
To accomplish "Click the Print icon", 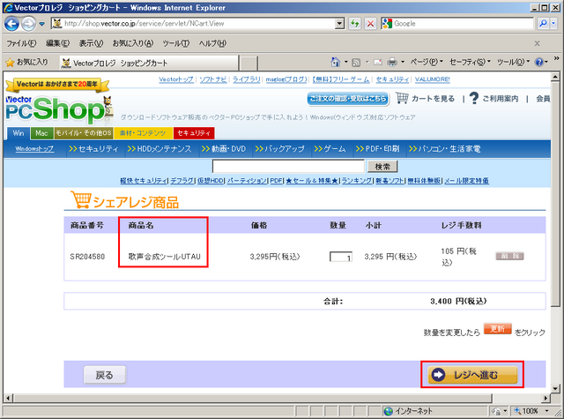I will coord(392,63).
